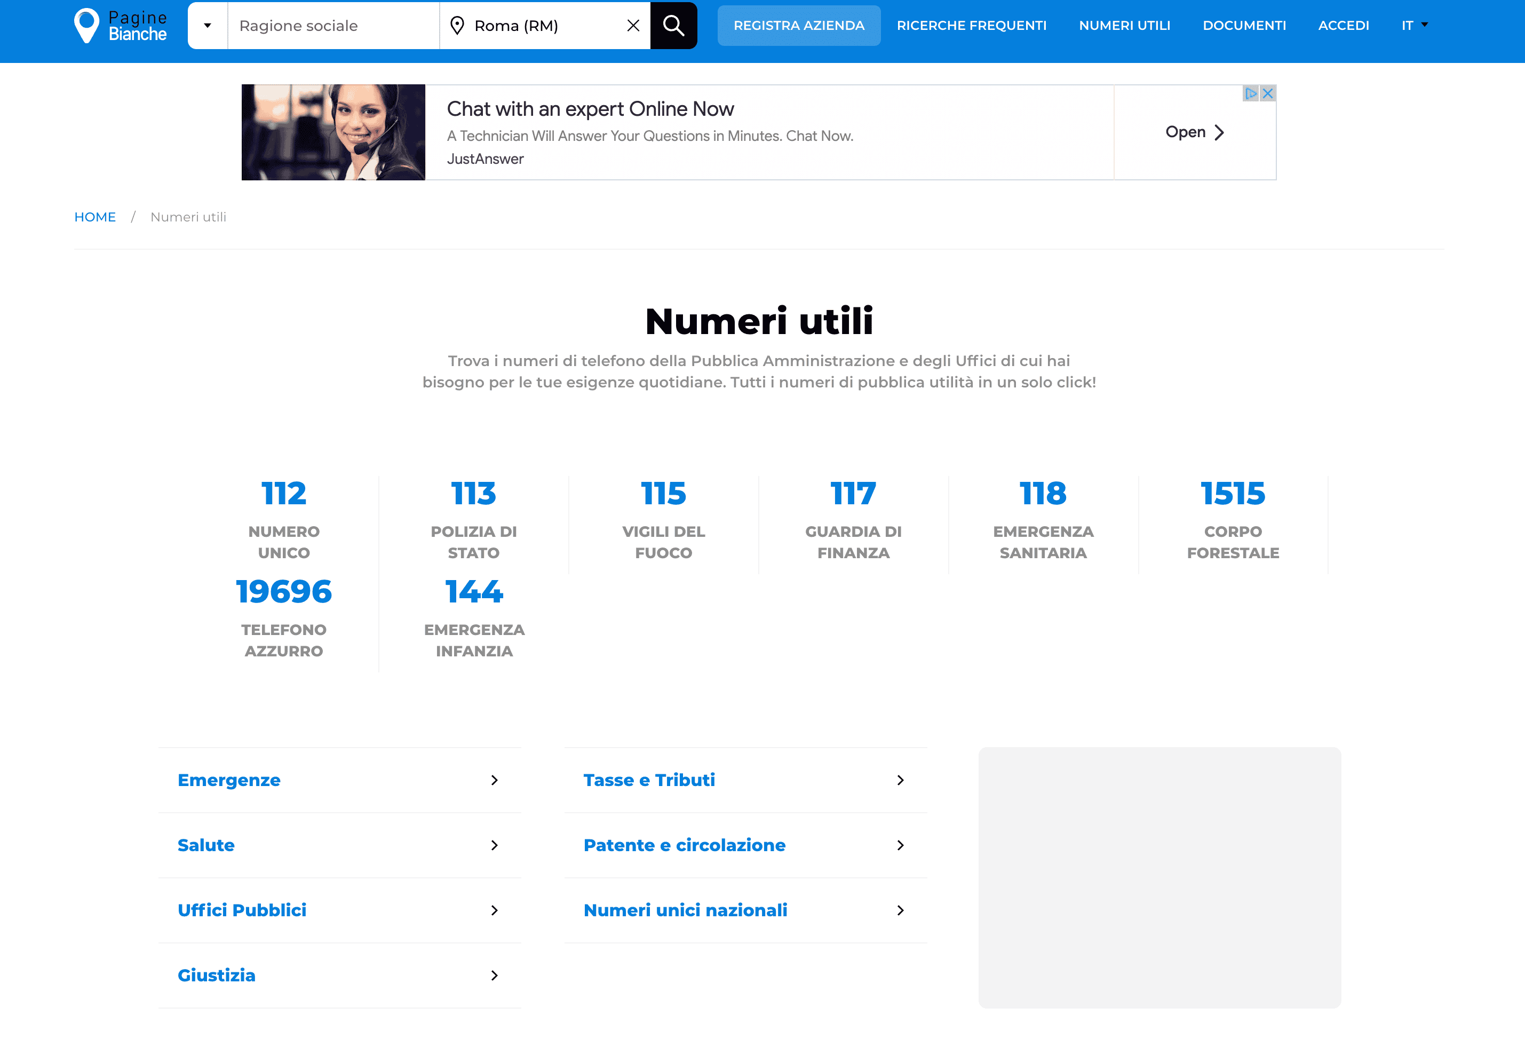The width and height of the screenshot is (1525, 1047).
Task: Open the search type dropdown arrow
Action: (208, 26)
